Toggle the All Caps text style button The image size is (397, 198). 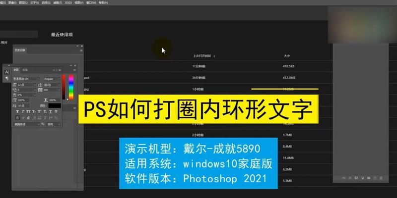(x=28, y=112)
